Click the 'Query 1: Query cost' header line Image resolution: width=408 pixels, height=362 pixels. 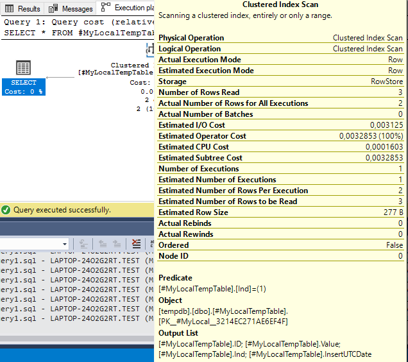click(x=79, y=22)
